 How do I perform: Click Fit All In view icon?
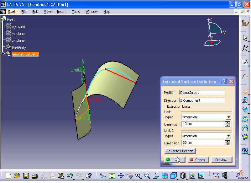[x=112, y=176]
